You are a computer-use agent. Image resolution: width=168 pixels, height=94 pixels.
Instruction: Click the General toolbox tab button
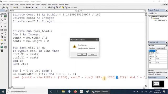click(4, 13)
